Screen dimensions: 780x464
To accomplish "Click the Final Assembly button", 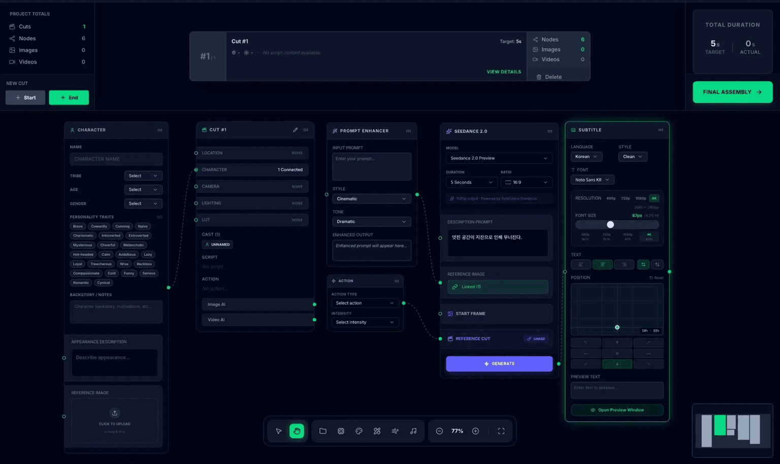I will click(x=733, y=92).
